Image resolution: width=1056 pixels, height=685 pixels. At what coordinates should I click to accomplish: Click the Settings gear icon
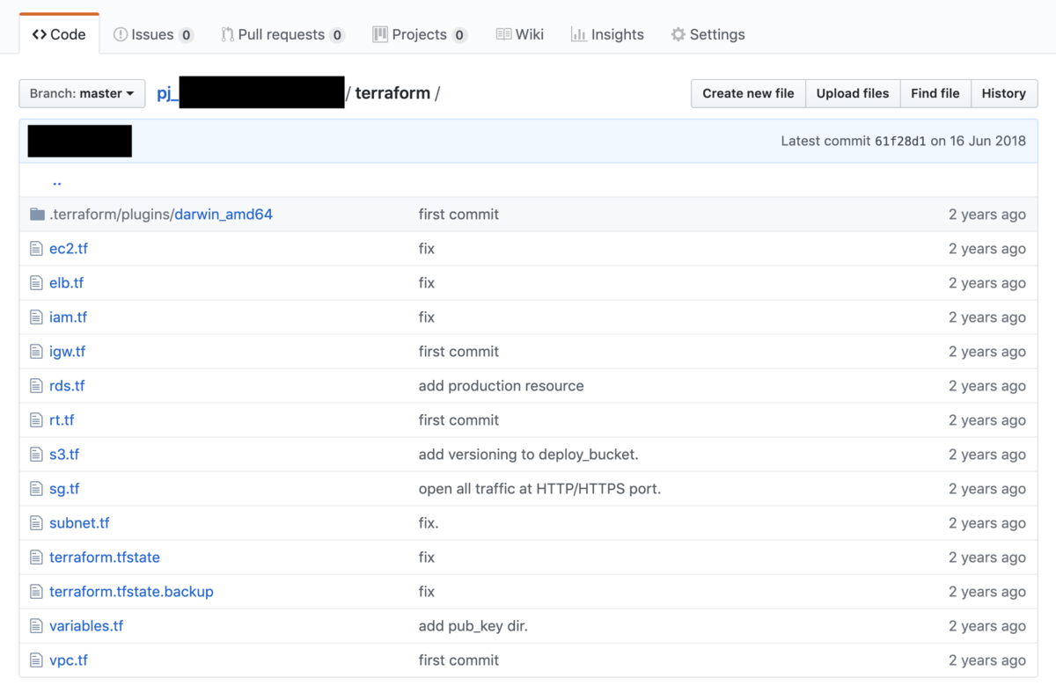tap(678, 34)
